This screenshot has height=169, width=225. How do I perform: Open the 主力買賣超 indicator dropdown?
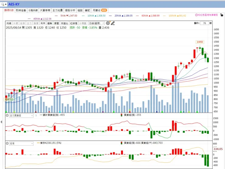pos(21,116)
